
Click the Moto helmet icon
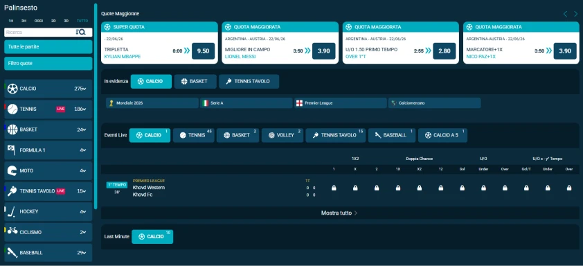[x=12, y=170]
